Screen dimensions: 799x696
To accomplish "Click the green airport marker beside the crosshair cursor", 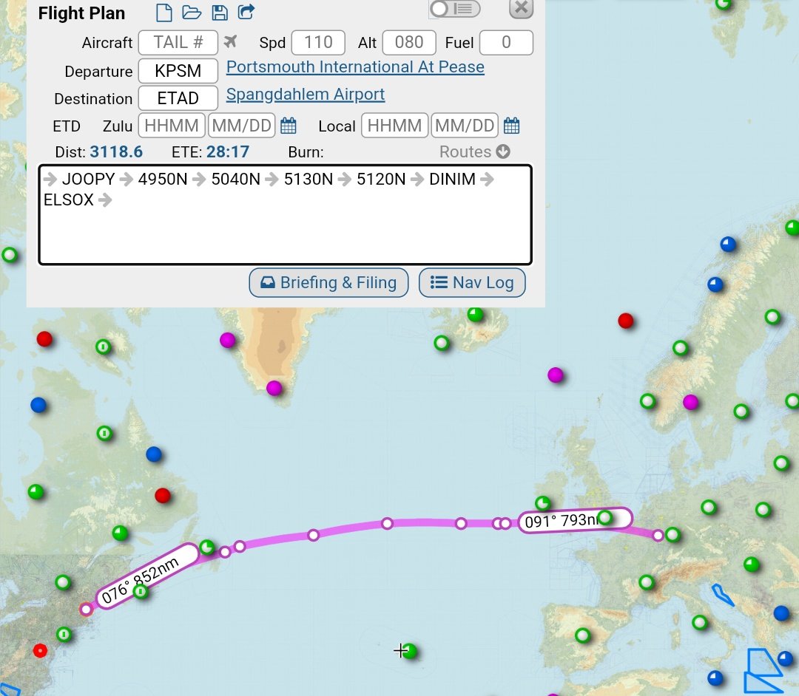I will [410, 651].
